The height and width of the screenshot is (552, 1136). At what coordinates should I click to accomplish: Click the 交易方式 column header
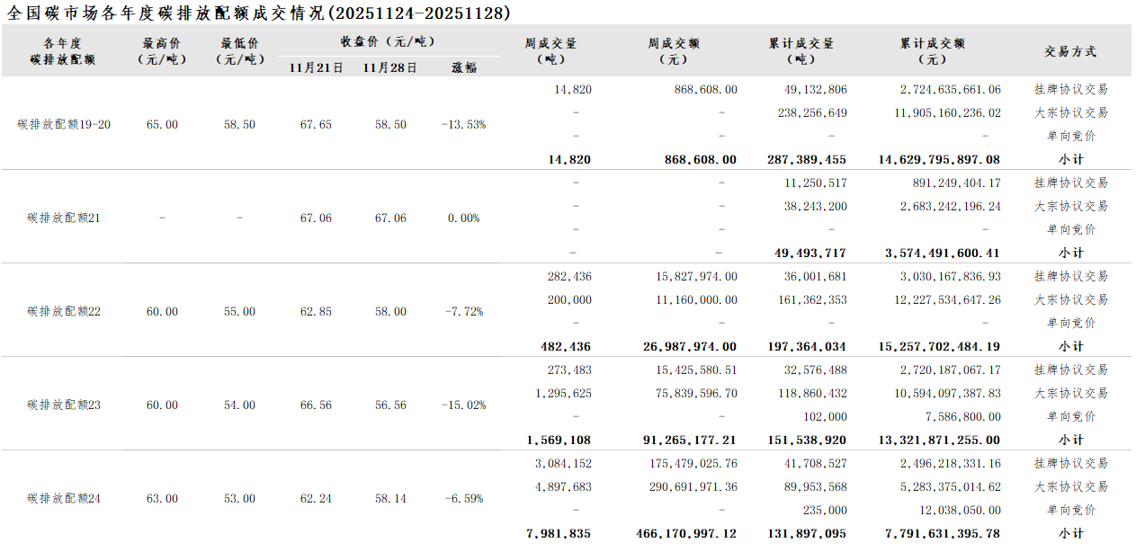(1070, 52)
